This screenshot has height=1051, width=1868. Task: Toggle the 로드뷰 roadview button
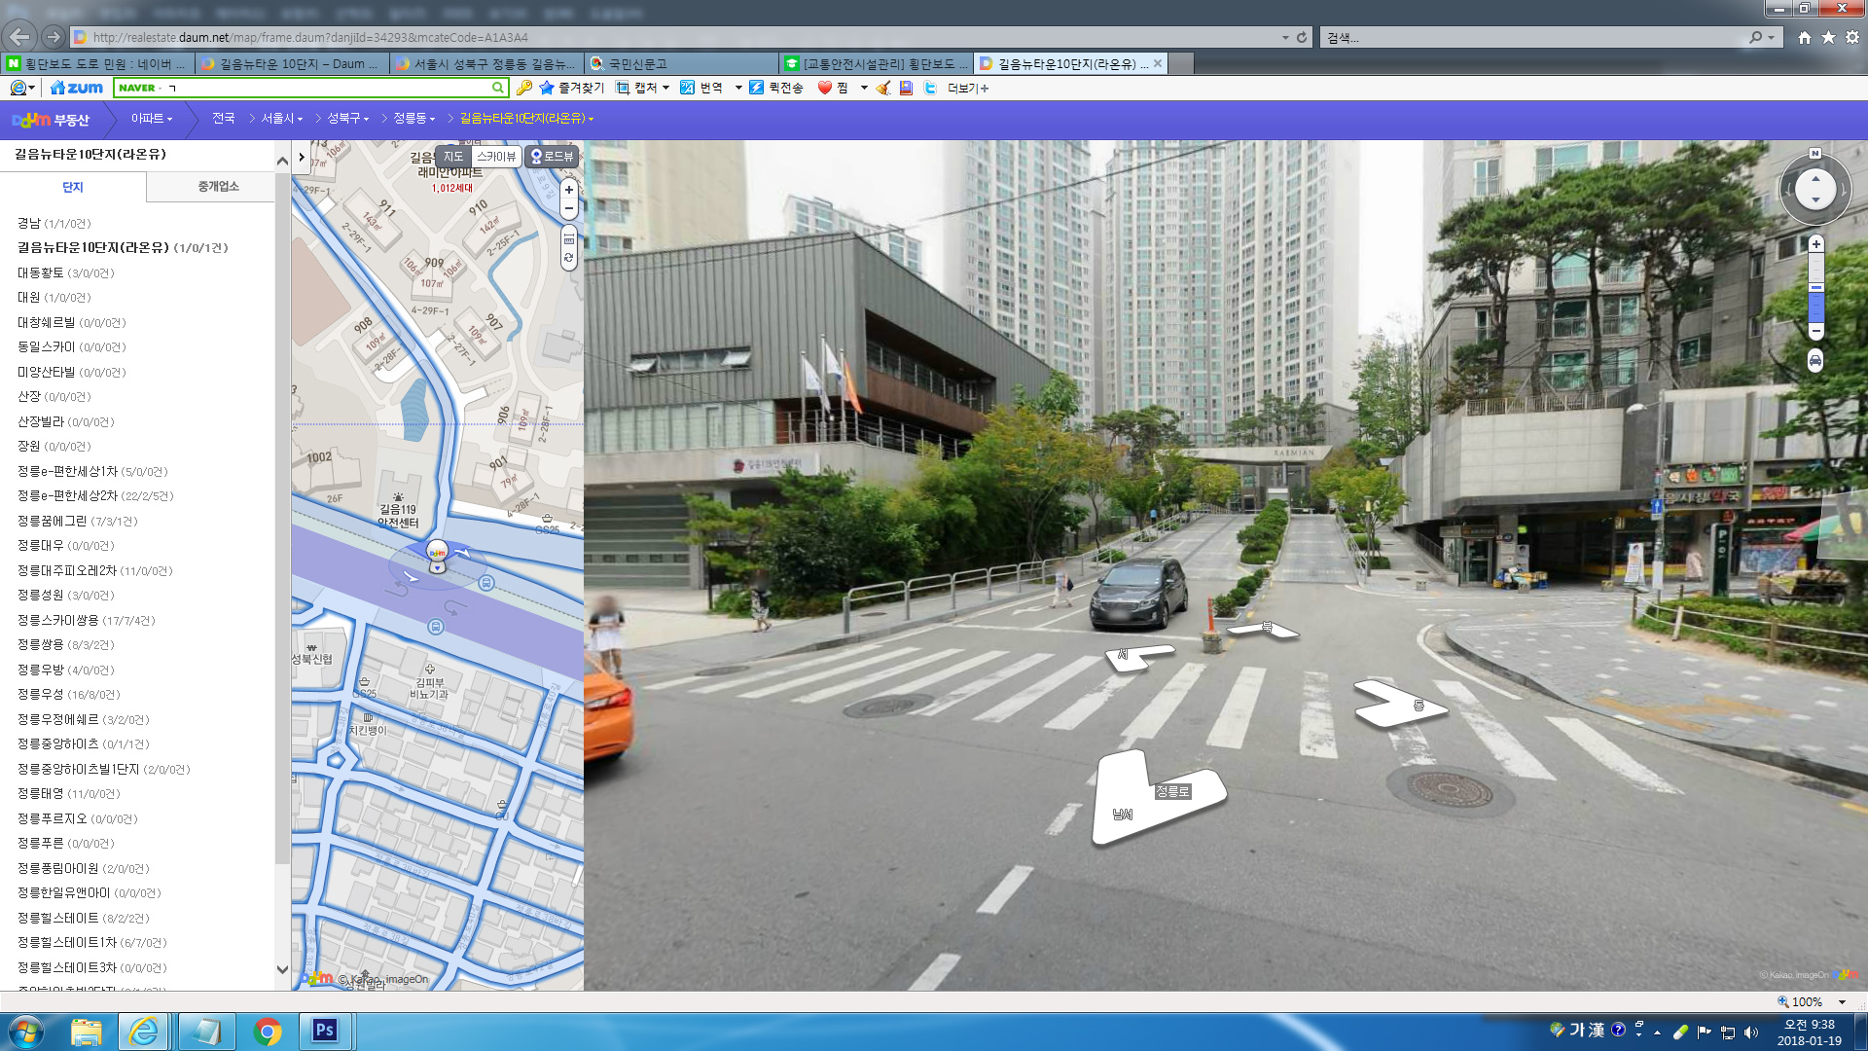[x=552, y=157]
